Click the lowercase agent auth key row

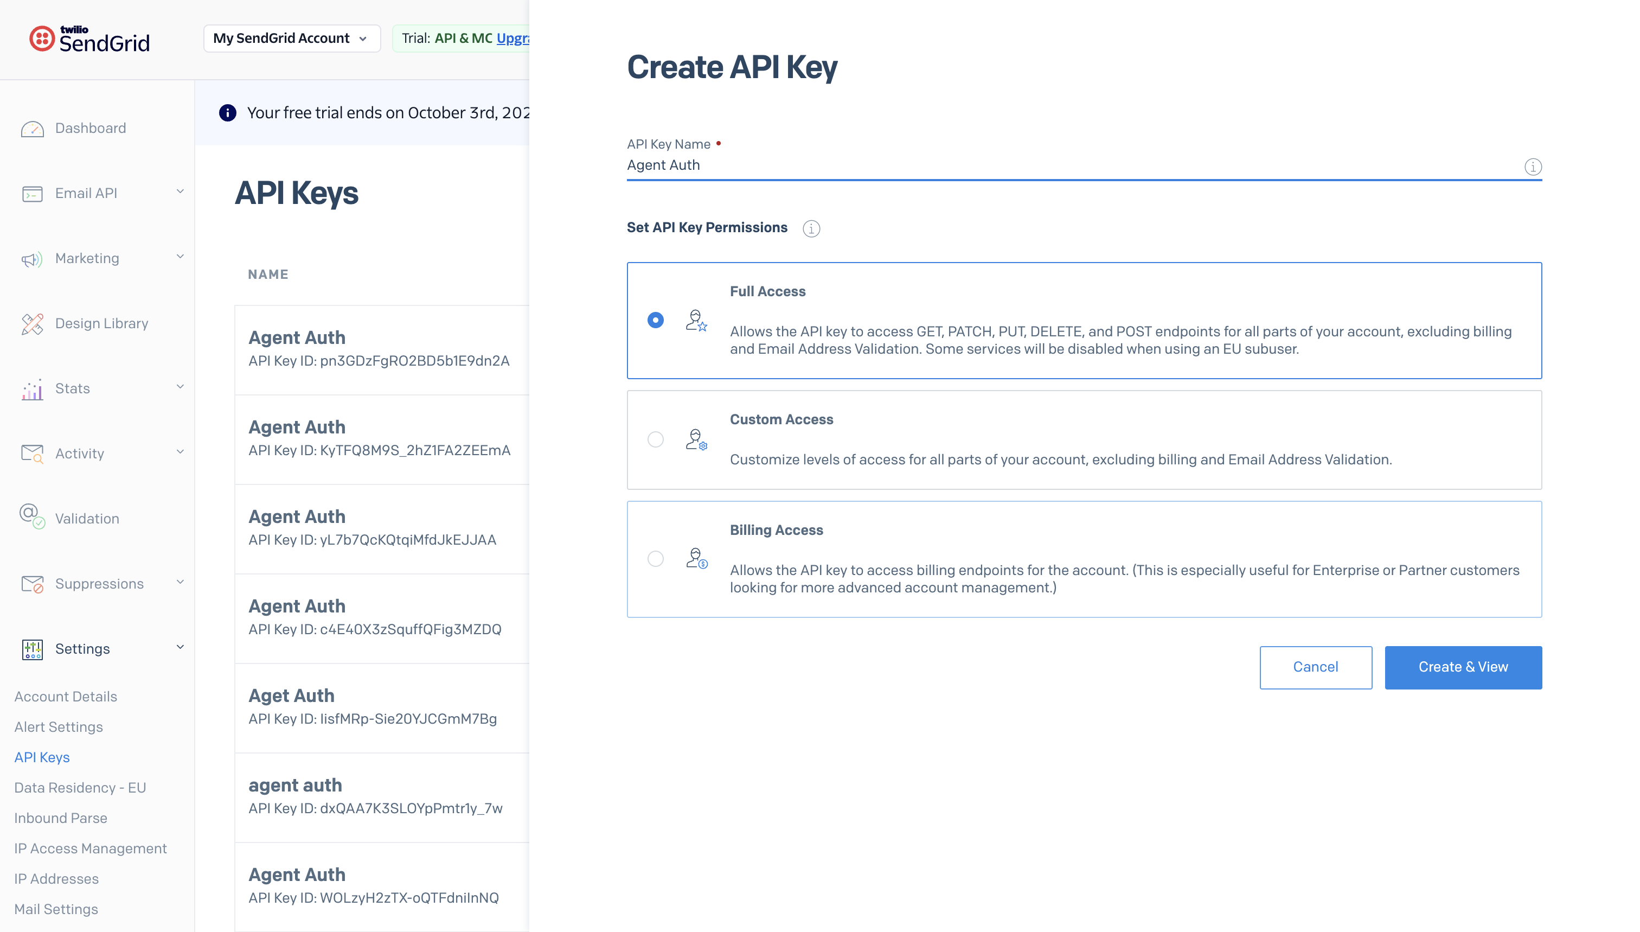(x=382, y=797)
